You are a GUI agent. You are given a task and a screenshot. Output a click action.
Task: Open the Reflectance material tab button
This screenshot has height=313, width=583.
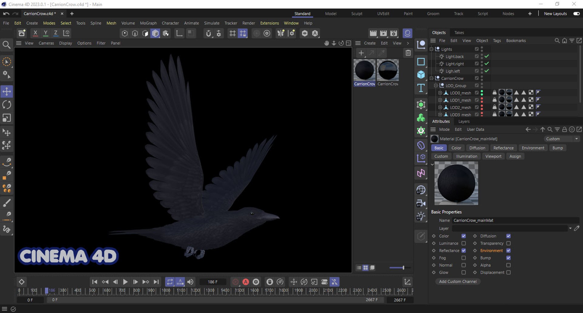[503, 148]
